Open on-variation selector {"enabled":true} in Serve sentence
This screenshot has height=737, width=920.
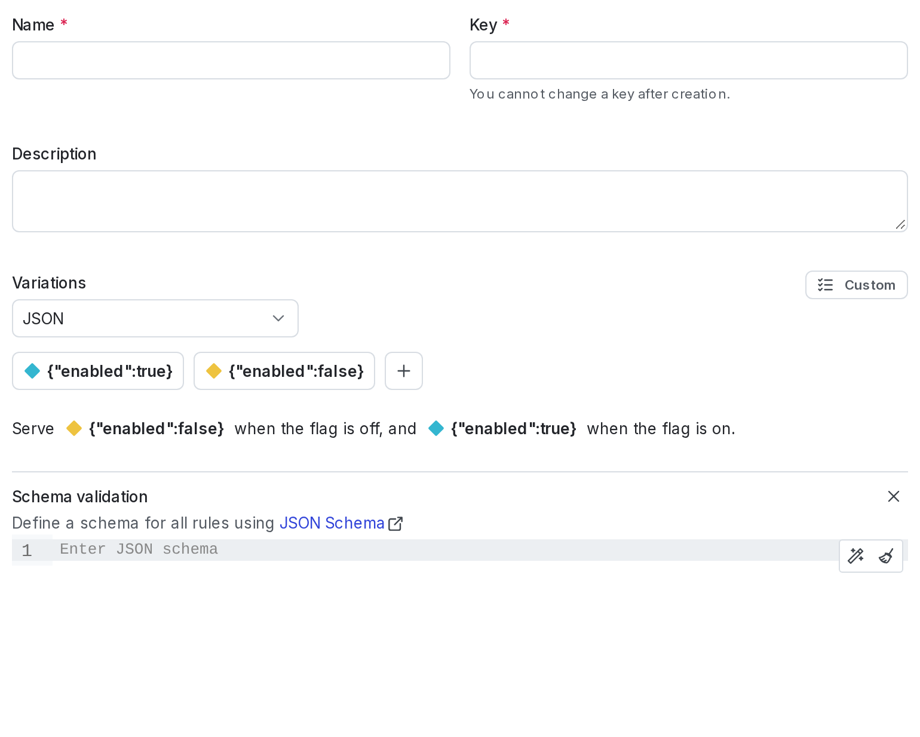coord(502,429)
